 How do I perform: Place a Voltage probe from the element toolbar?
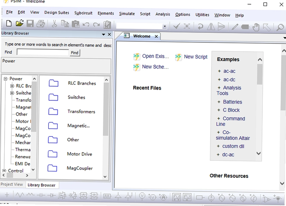142,196
